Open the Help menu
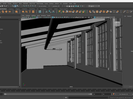 [75, 4]
